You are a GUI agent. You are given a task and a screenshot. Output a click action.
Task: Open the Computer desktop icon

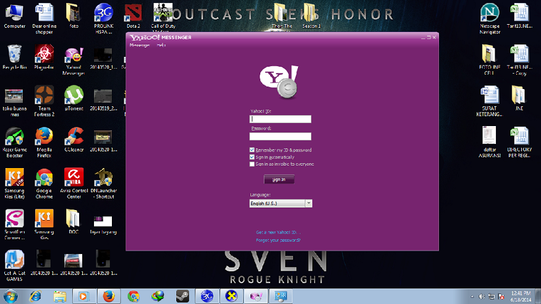pos(14,15)
